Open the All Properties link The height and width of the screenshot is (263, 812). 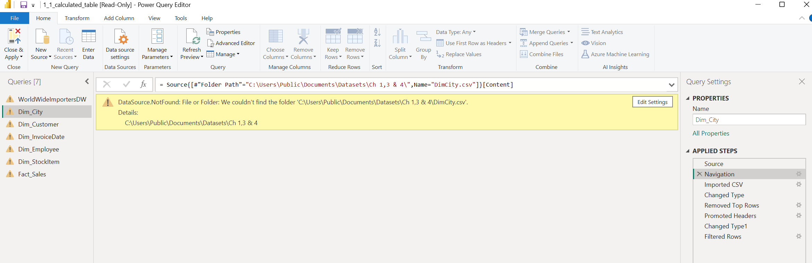point(711,133)
